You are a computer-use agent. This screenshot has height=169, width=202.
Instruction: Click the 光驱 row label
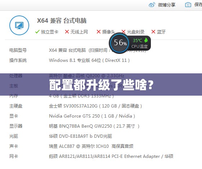14,136
